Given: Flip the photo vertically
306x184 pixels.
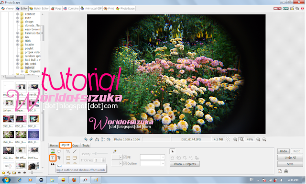Looking at the screenshot, I should click(103, 139).
